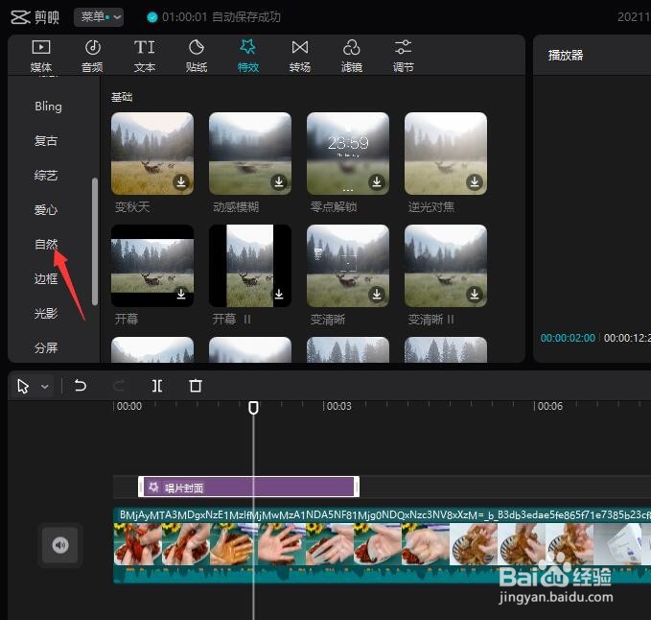Download the 开幕 II effect
The width and height of the screenshot is (651, 620).
pos(279,294)
